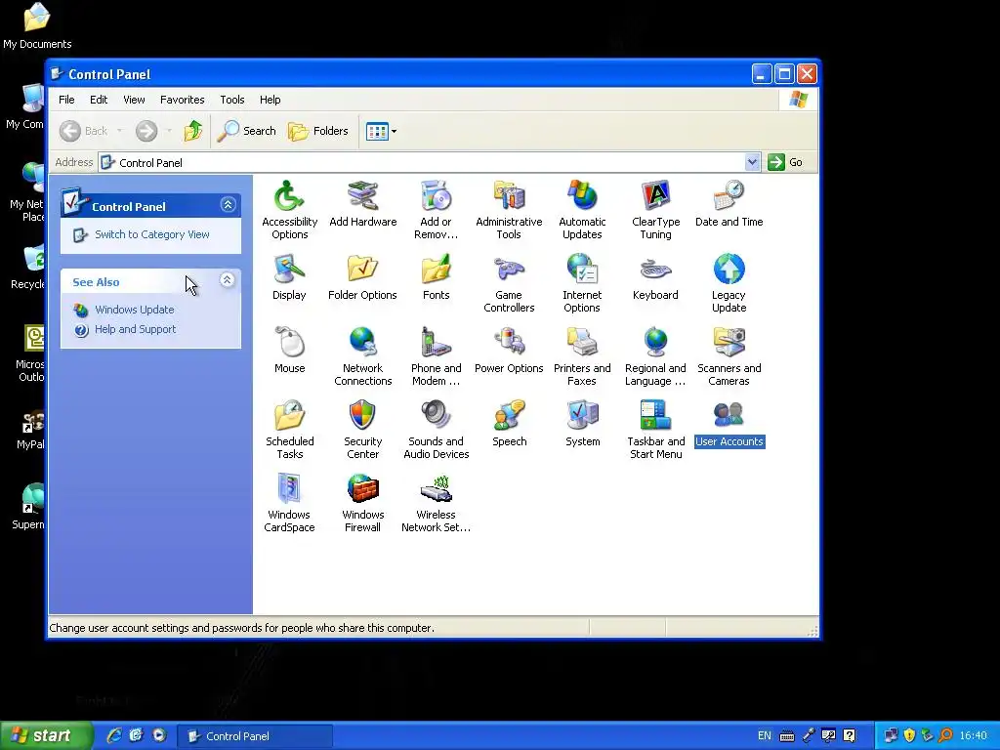The image size is (1000, 750).
Task: Expand the Forward history dropdown arrow
Action: pyautogui.click(x=169, y=132)
